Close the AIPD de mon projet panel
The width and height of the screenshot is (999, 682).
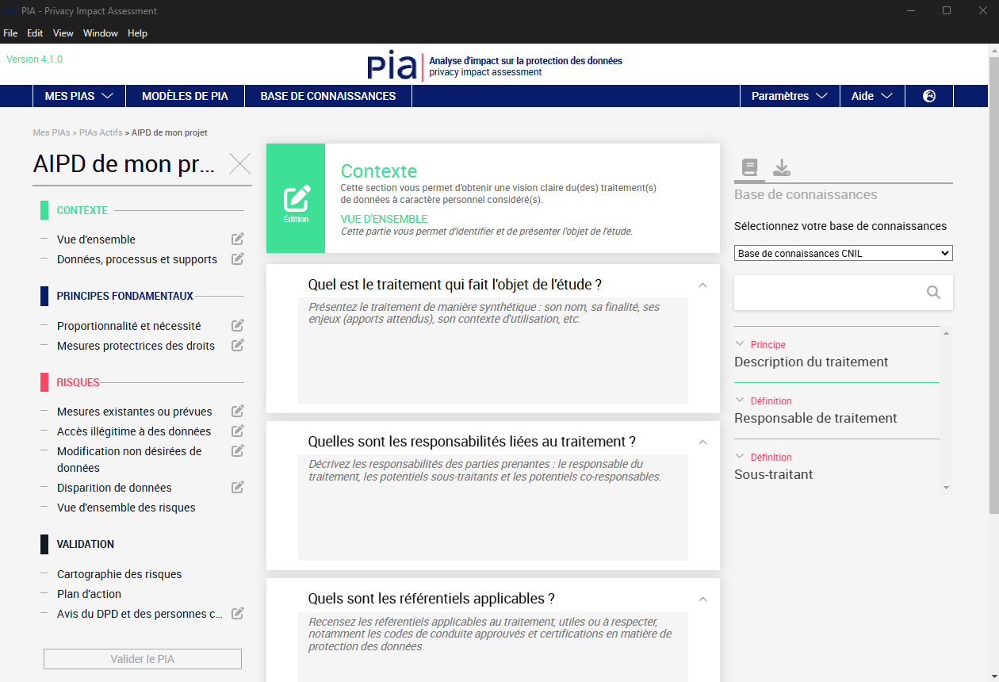240,164
